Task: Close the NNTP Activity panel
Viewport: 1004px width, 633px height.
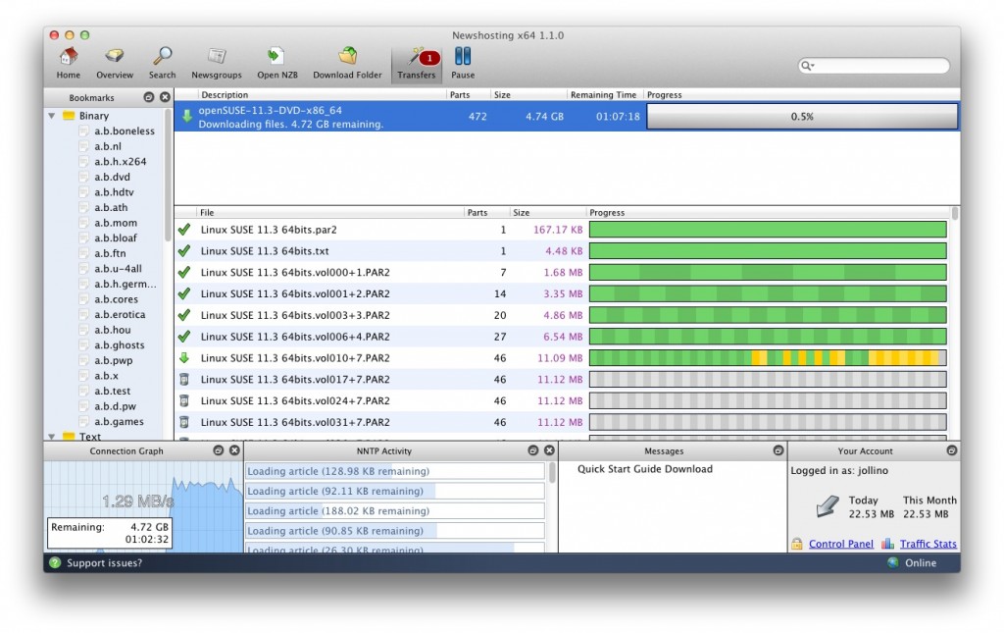Action: 549,450
